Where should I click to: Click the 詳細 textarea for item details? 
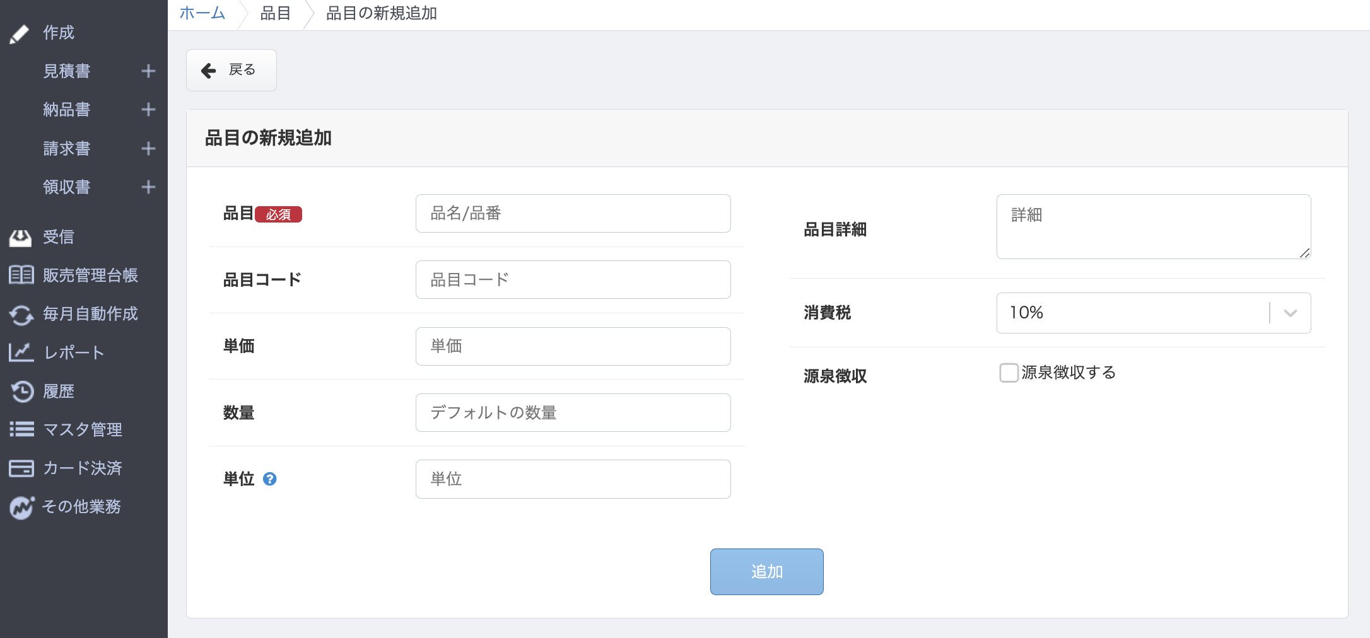pyautogui.click(x=1153, y=226)
